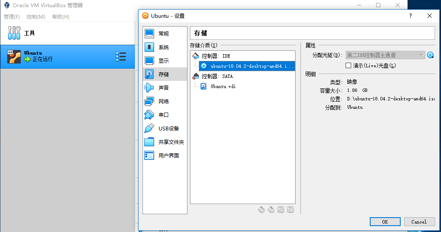The width and height of the screenshot is (441, 232).
Task: Open the 串口 (Serial ports) settings category
Action: pyautogui.click(x=165, y=115)
